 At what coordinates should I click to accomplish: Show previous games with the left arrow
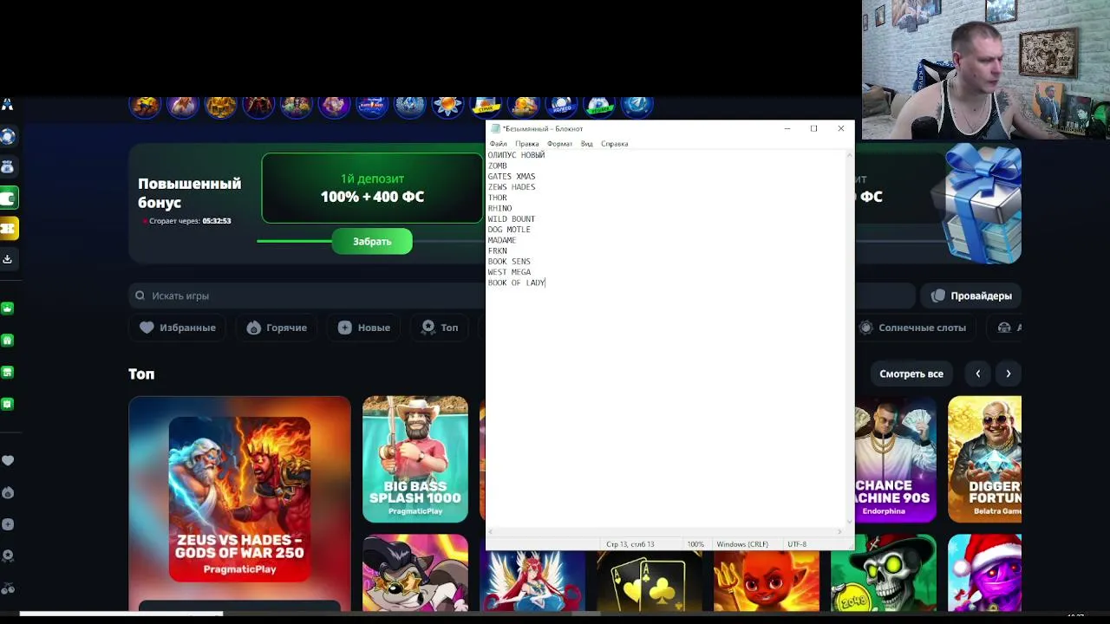coord(978,374)
